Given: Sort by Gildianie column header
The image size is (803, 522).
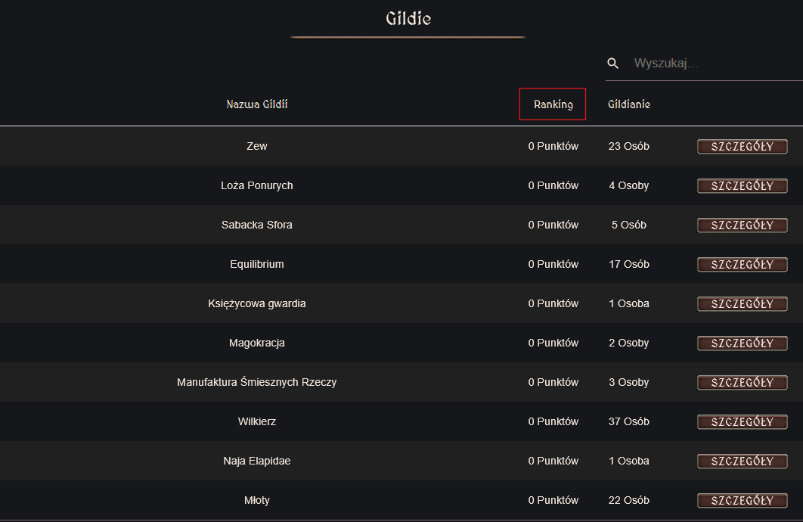Looking at the screenshot, I should click(x=629, y=104).
